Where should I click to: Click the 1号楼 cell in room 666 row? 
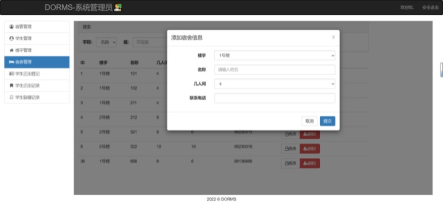104,161
